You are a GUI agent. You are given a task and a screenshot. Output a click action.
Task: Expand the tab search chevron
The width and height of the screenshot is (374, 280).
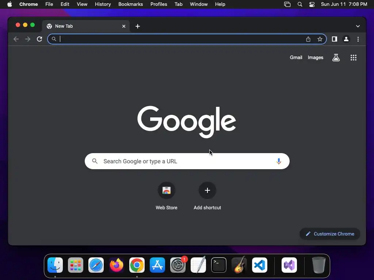tap(358, 26)
